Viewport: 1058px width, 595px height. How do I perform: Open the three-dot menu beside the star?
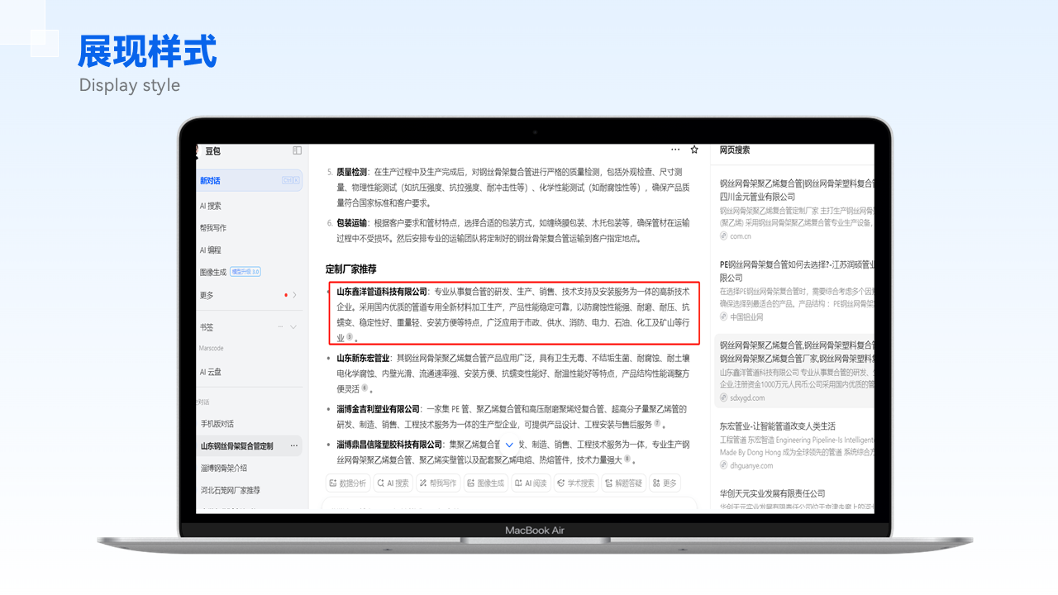675,150
